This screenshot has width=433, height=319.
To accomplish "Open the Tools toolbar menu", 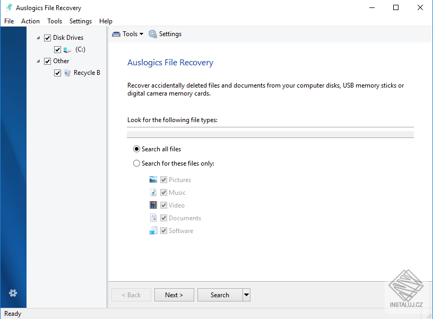I will pyautogui.click(x=127, y=33).
